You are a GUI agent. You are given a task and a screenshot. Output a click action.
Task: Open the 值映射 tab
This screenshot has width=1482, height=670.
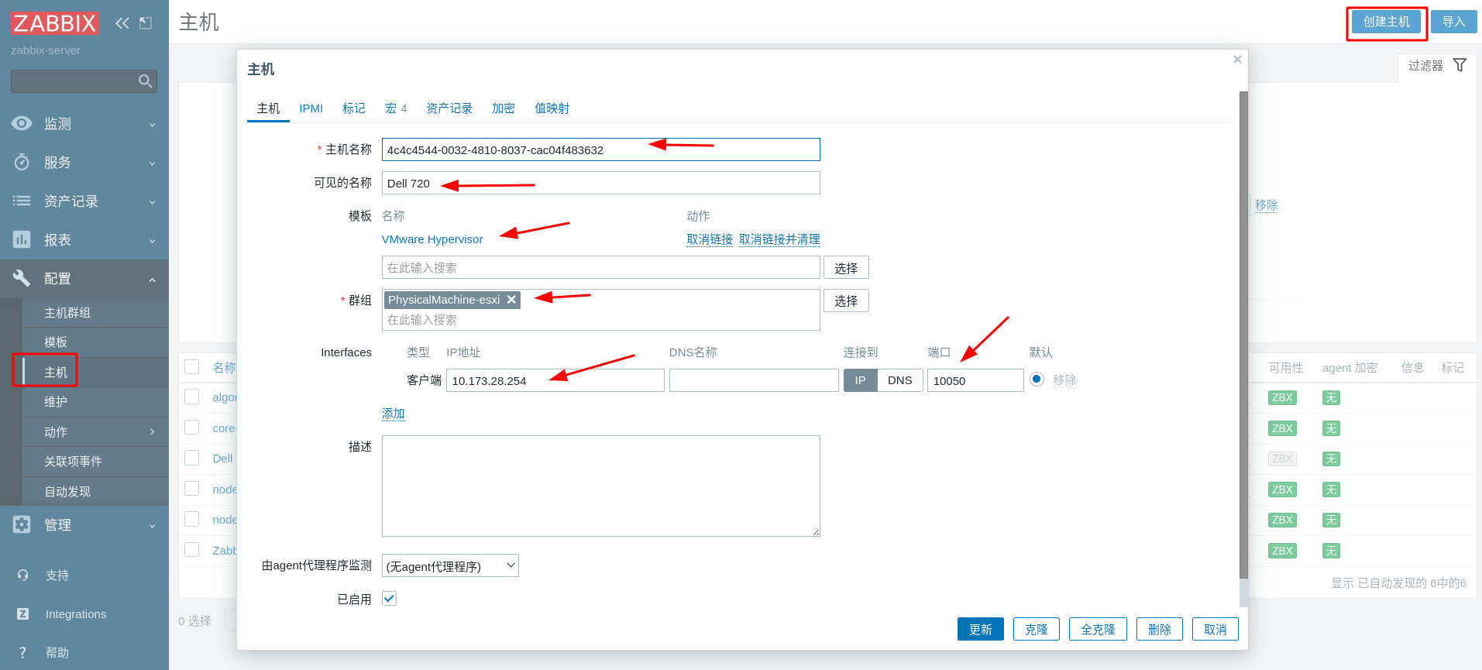click(552, 108)
